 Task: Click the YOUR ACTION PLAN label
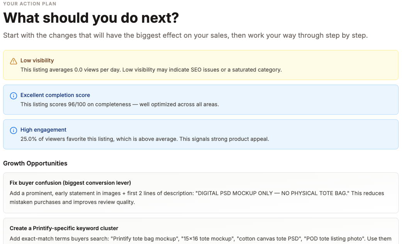point(29,4)
